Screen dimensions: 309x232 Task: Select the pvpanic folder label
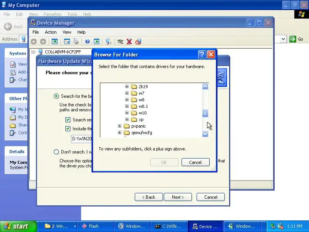139,126
